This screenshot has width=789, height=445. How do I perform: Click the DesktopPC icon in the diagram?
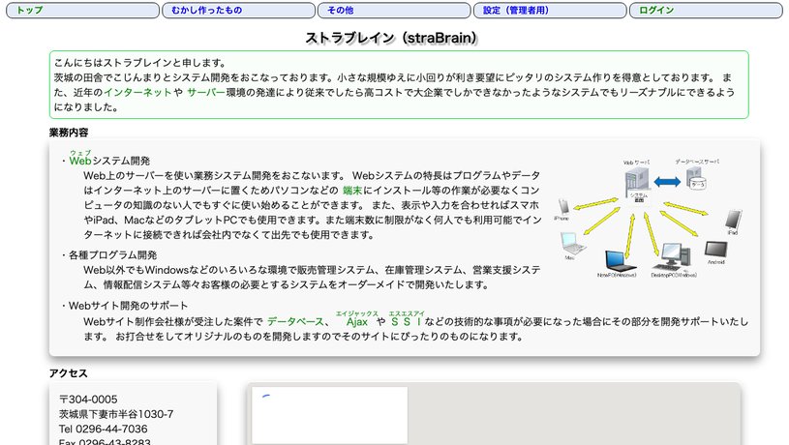(x=673, y=257)
